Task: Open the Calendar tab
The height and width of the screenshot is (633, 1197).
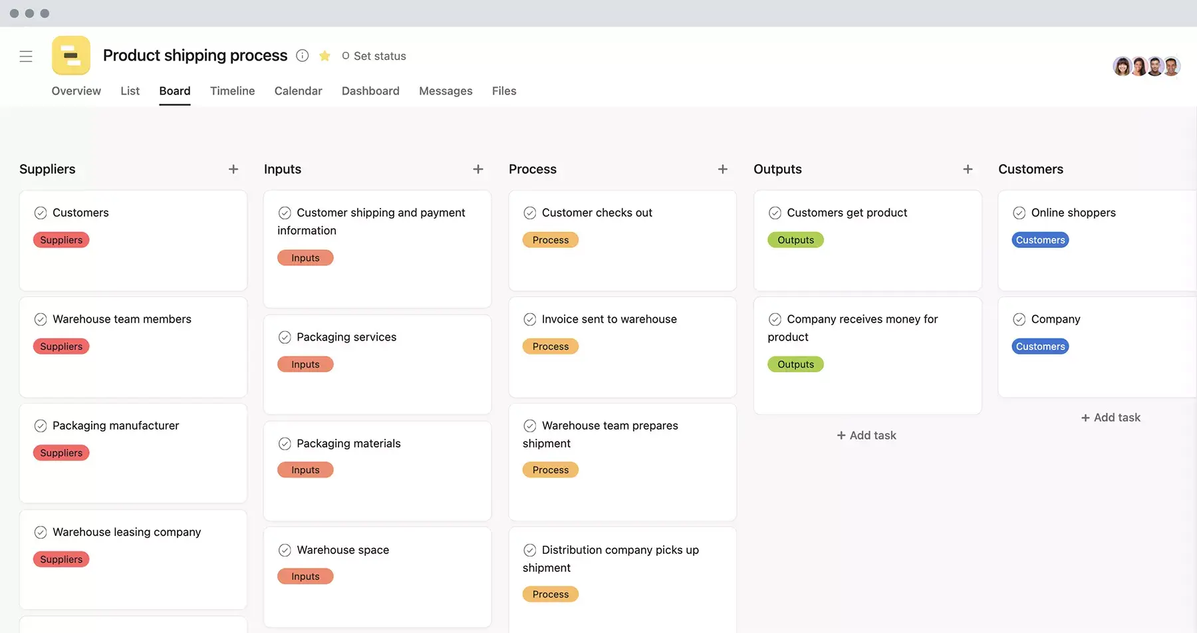Action: 298,91
